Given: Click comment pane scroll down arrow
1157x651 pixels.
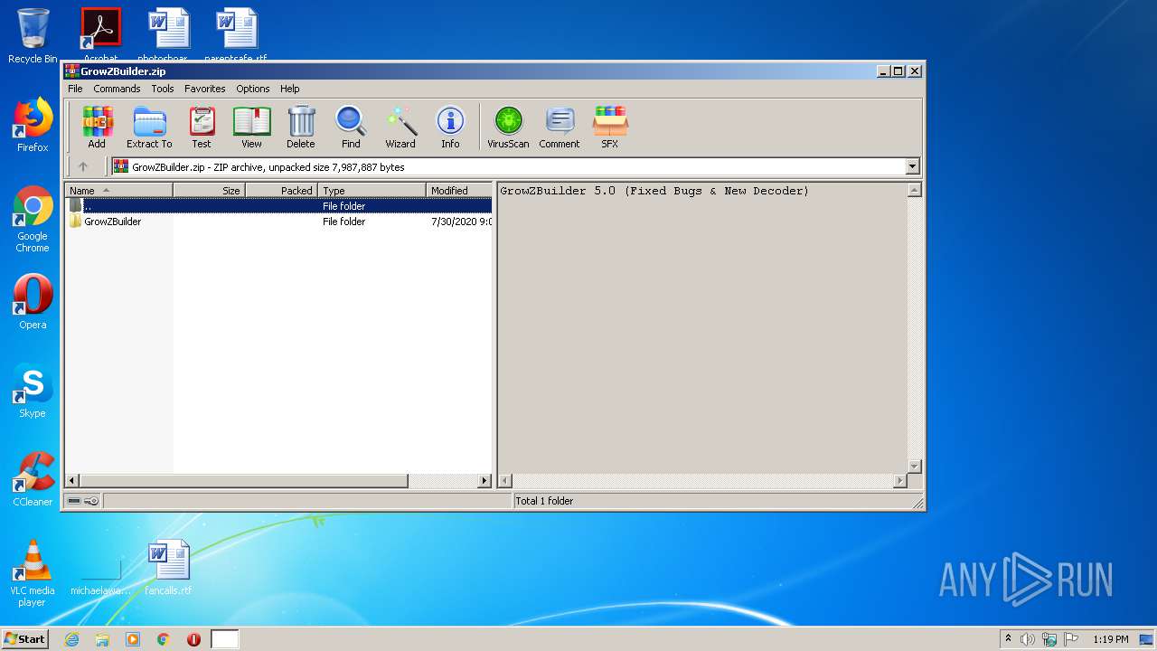Looking at the screenshot, I should point(914,467).
